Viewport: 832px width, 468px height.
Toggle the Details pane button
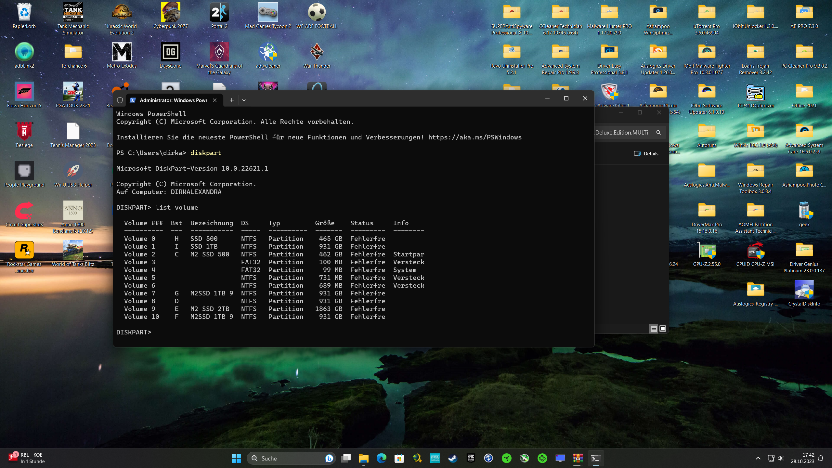point(646,153)
